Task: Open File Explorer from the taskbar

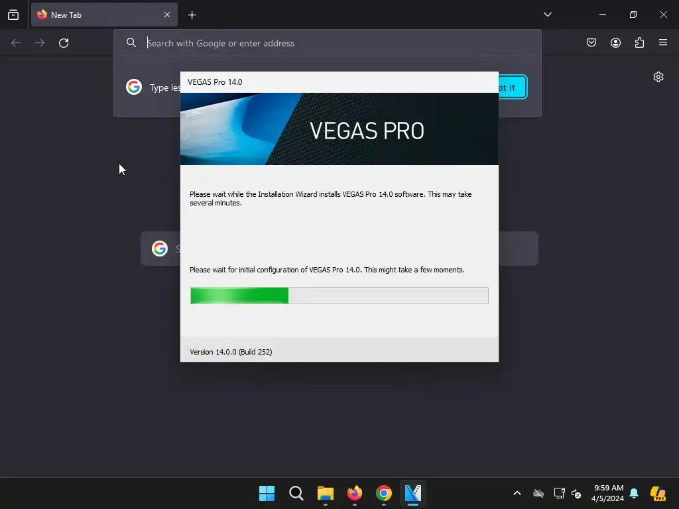Action: click(325, 493)
